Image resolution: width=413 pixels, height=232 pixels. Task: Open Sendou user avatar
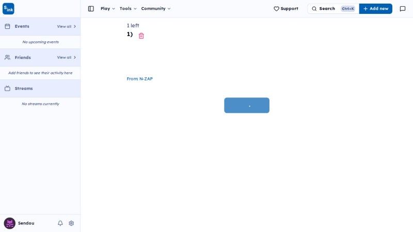click(x=9, y=223)
